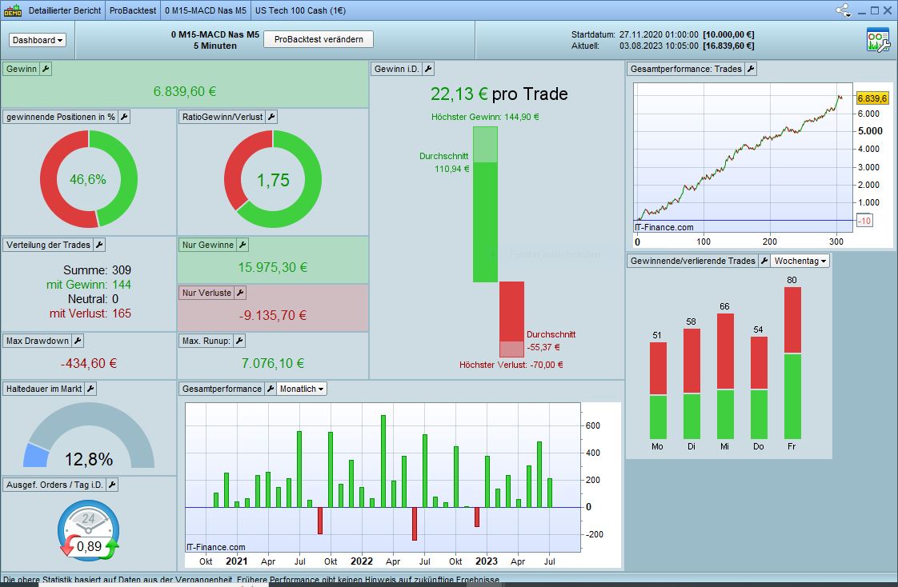The width and height of the screenshot is (898, 587).
Task: Click the Mi bar labeled 66
Action: click(x=725, y=377)
